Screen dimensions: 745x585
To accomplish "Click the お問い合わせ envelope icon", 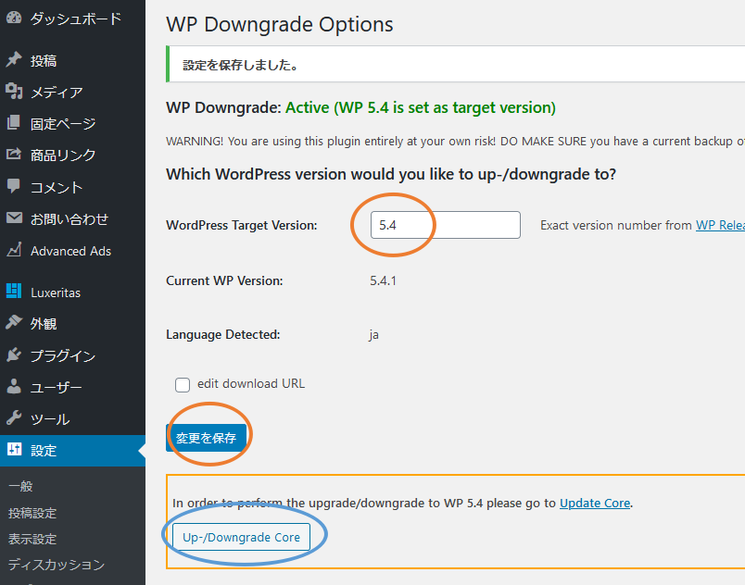I will click(x=14, y=218).
